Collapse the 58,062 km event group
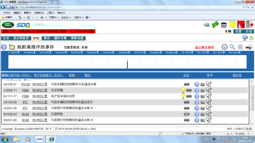Viewport: 255px width, 143px height. 4,80
